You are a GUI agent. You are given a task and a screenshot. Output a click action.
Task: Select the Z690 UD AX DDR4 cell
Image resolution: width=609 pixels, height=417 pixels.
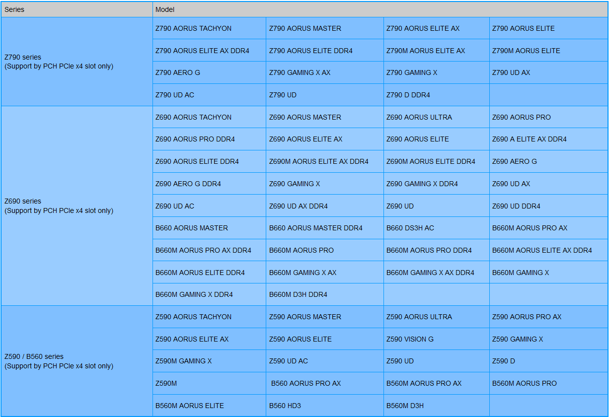(x=325, y=206)
